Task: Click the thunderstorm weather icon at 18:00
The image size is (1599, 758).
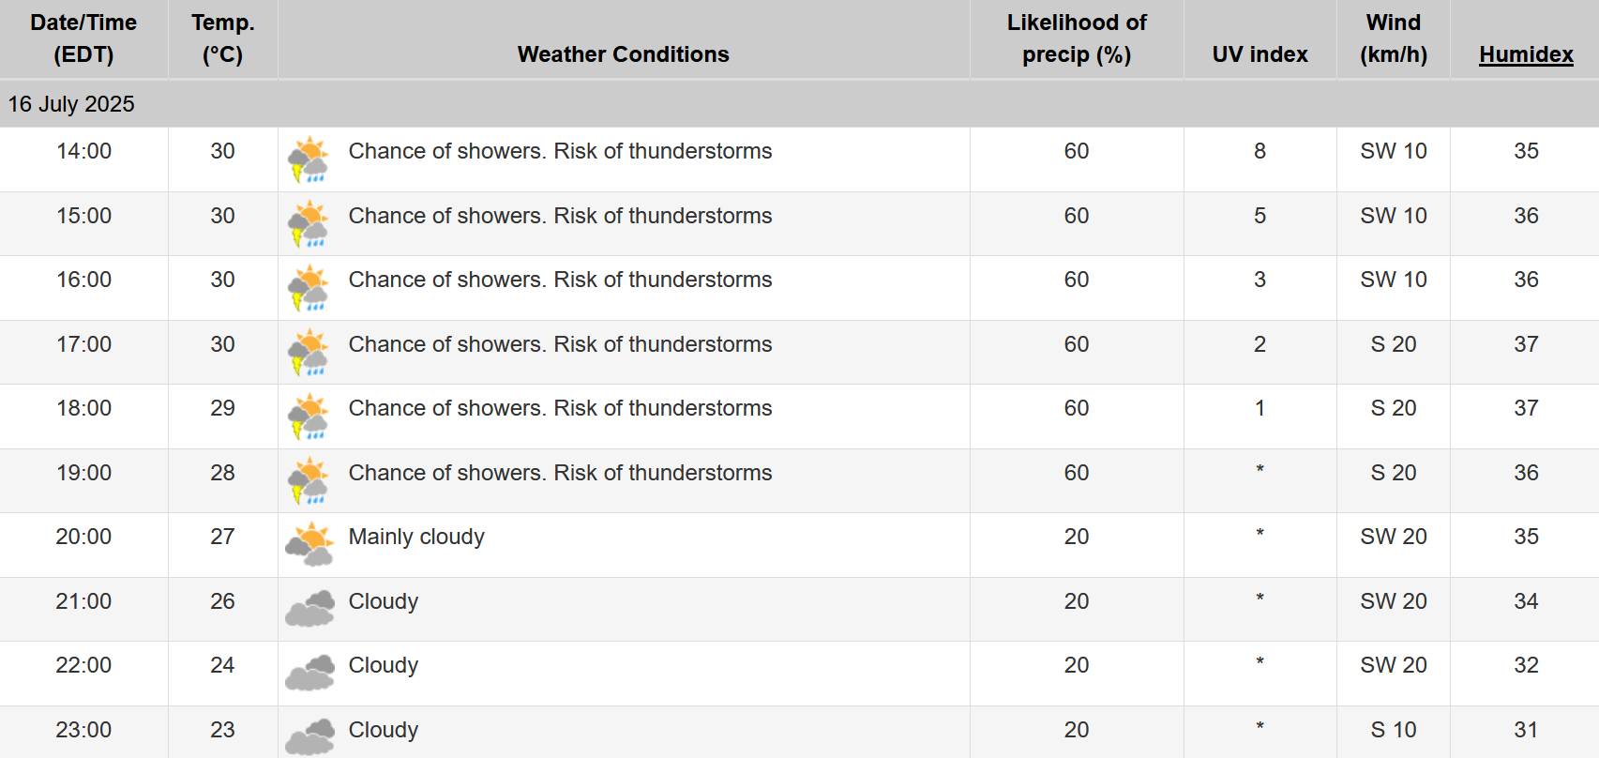Action: click(x=309, y=417)
